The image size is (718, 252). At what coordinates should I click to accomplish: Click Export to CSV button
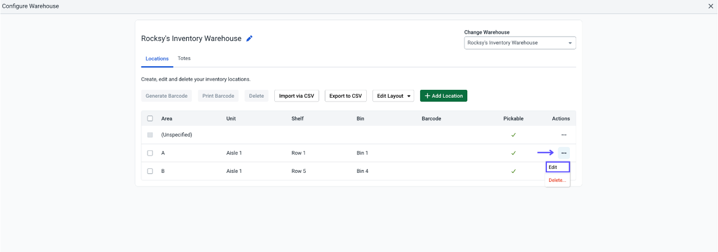point(346,96)
